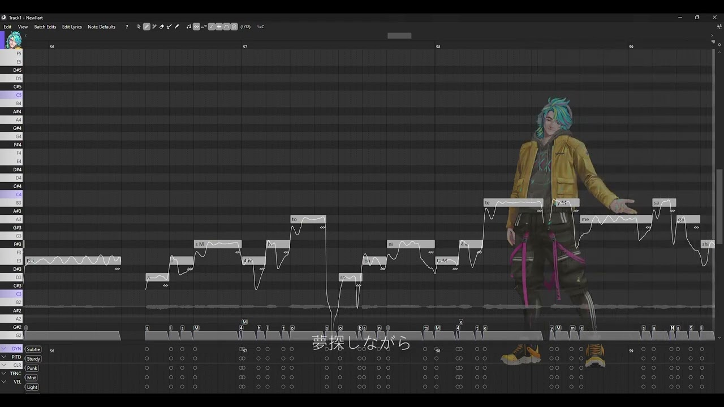Toggle vibrato marker under 'te' note
Viewport: 724px width, 407px height.
click(x=540, y=210)
